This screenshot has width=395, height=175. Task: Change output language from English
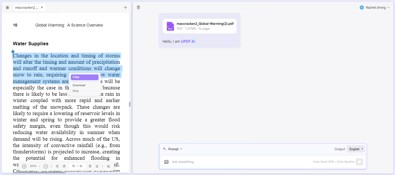click(x=356, y=149)
